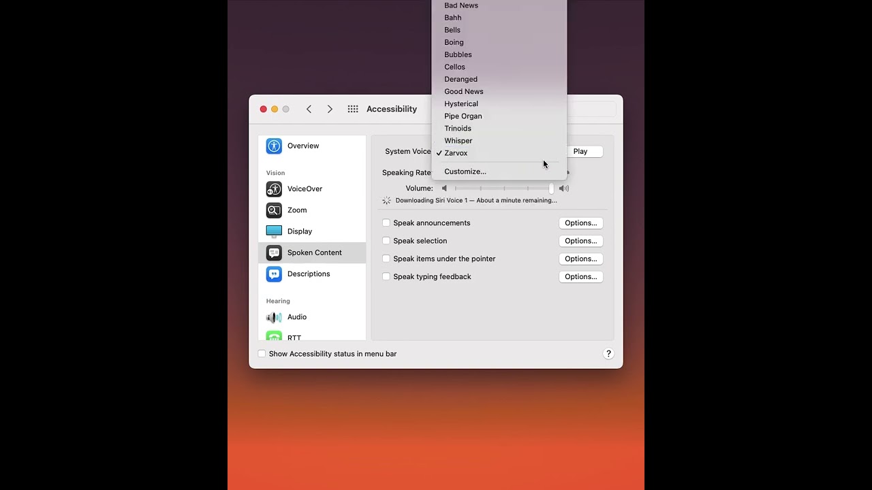Toggle Show Accessibility status in menu bar
Viewport: 872px width, 490px height.
[262, 354]
